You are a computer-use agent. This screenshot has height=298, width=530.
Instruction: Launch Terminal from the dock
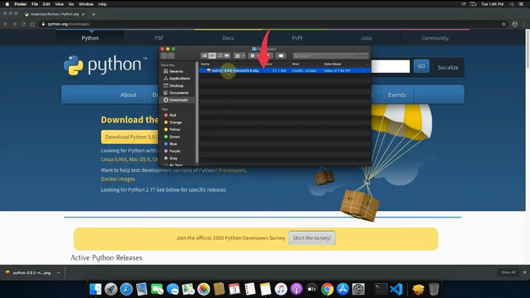pyautogui.click(x=380, y=289)
